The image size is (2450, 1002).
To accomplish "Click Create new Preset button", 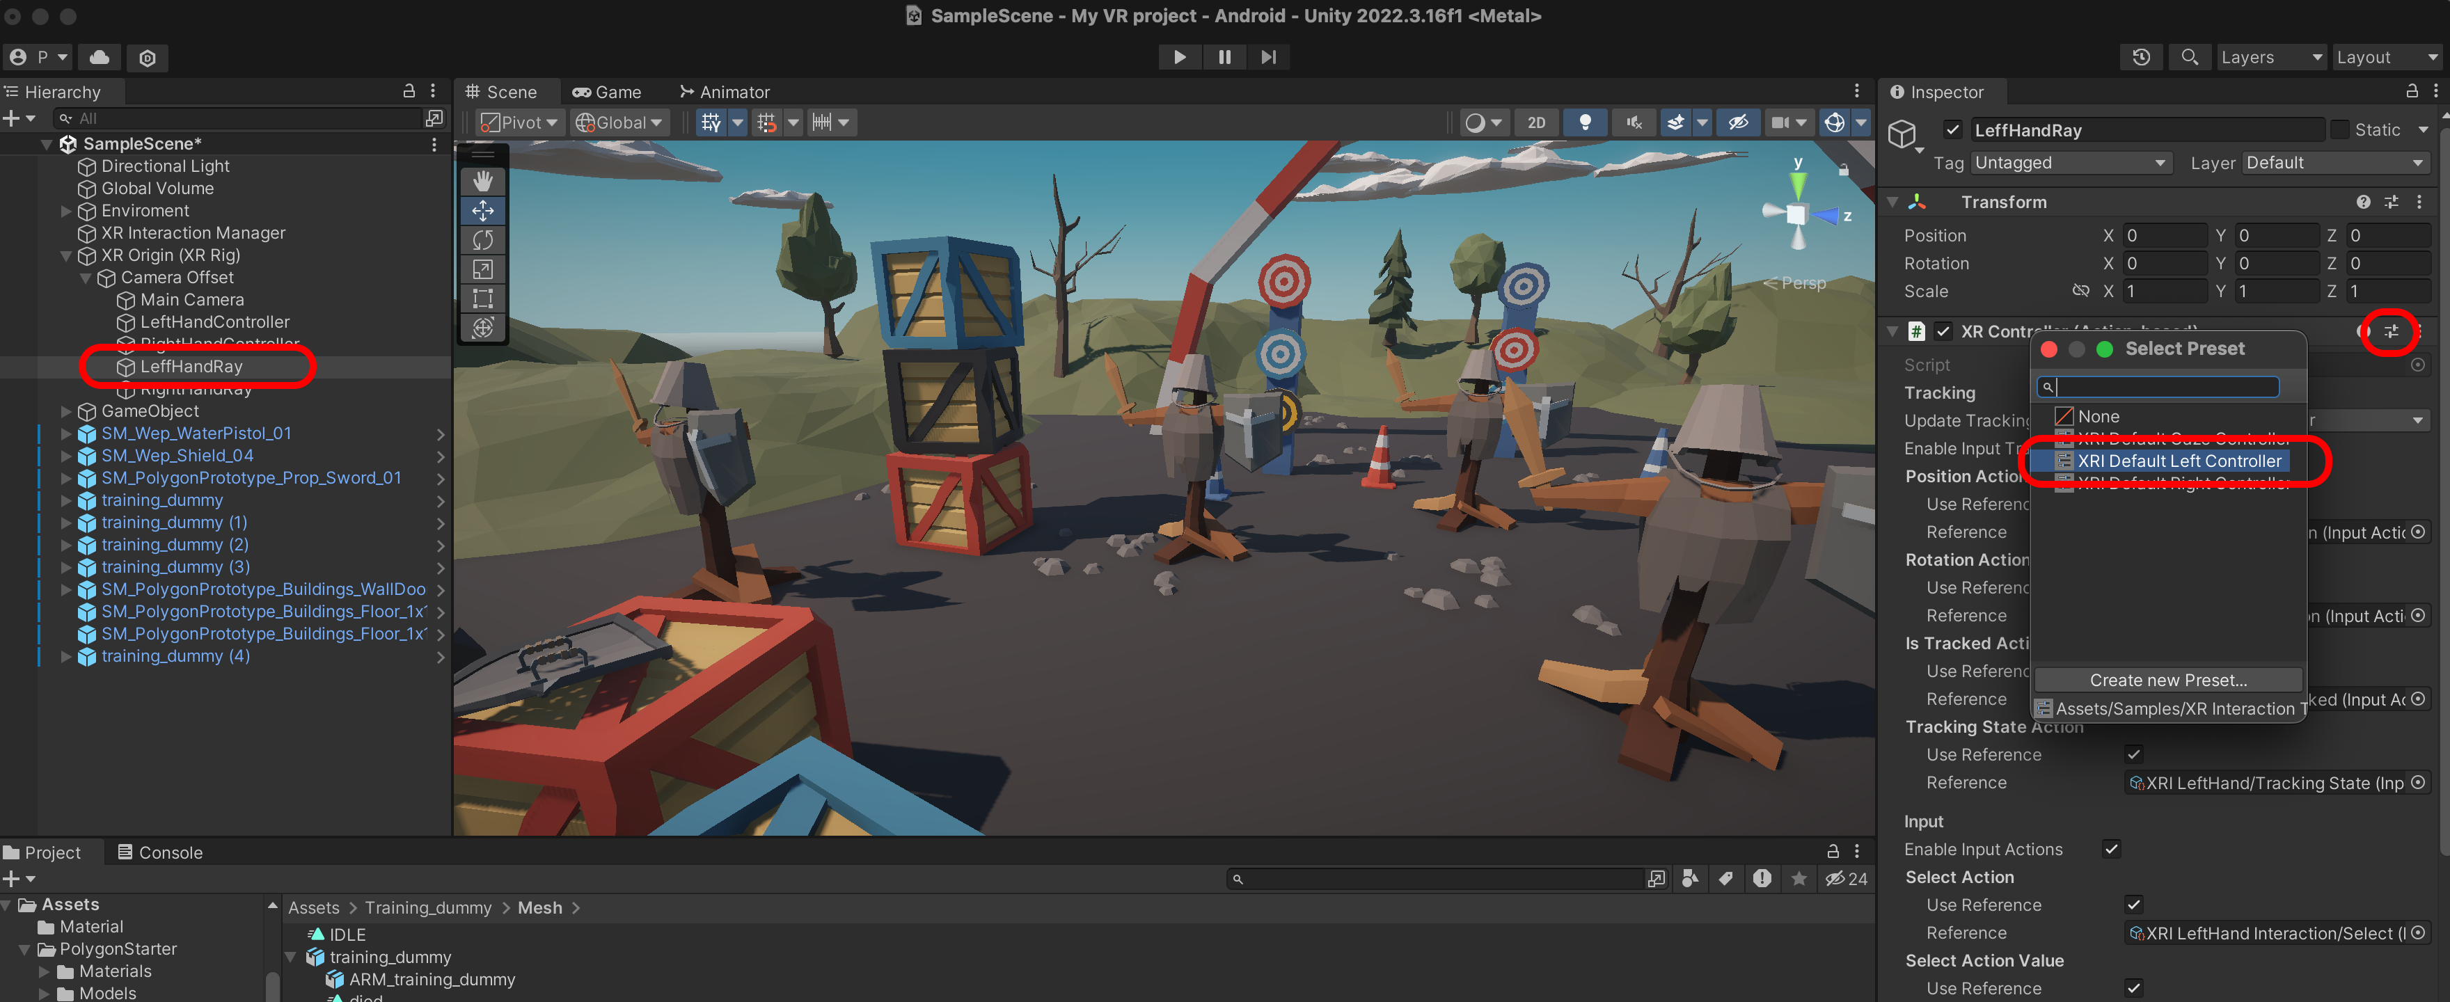I will point(2167,680).
